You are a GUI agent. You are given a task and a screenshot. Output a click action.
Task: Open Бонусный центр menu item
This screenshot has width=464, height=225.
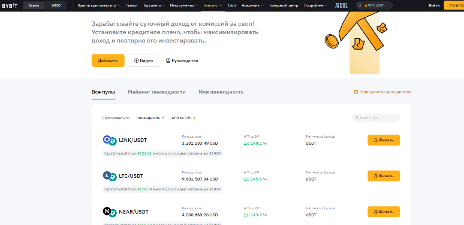[284, 5]
